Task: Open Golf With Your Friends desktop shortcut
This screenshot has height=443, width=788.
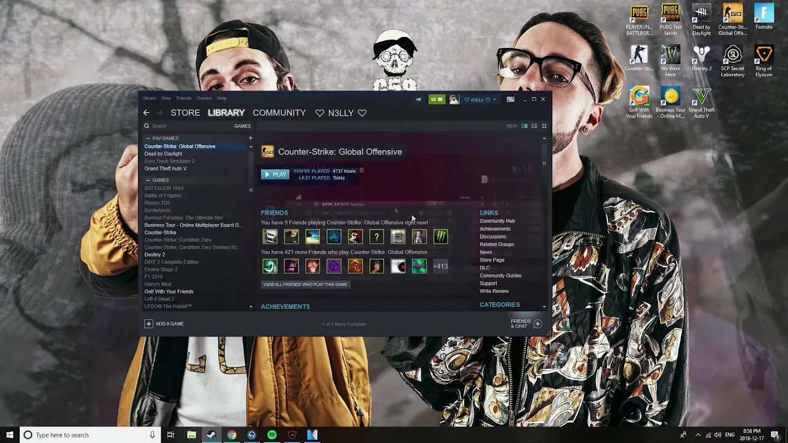Action: click(639, 102)
